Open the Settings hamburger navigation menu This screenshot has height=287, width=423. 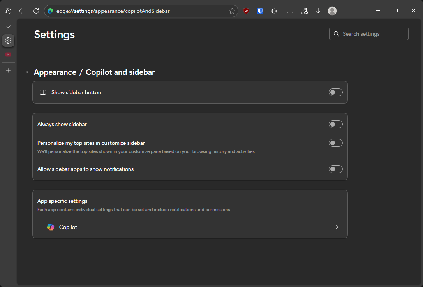27,34
